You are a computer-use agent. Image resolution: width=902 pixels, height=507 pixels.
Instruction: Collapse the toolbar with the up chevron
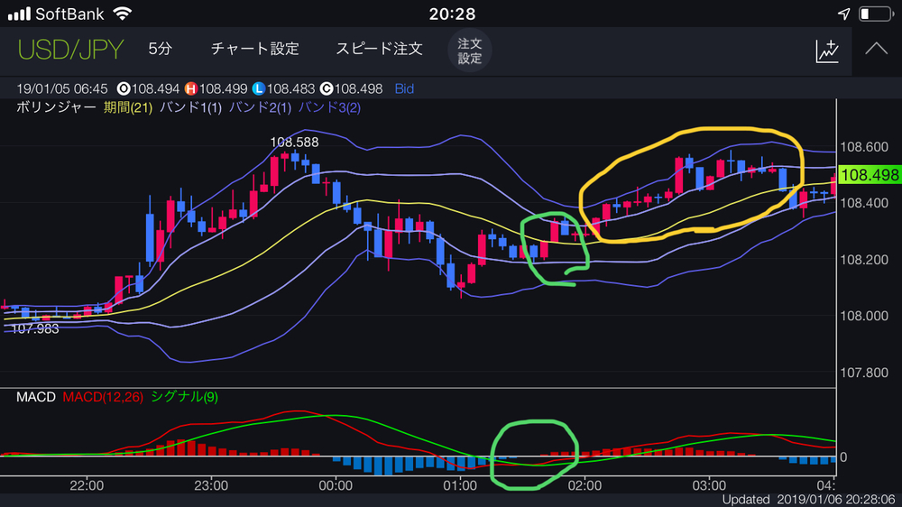(876, 49)
